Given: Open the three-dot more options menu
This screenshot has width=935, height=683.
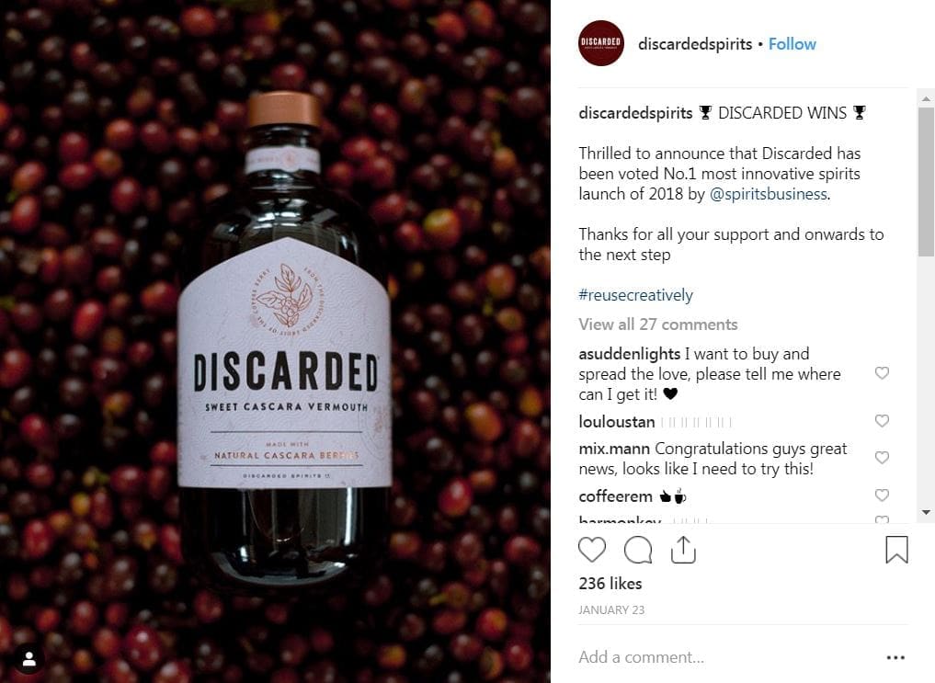Looking at the screenshot, I should tap(895, 657).
